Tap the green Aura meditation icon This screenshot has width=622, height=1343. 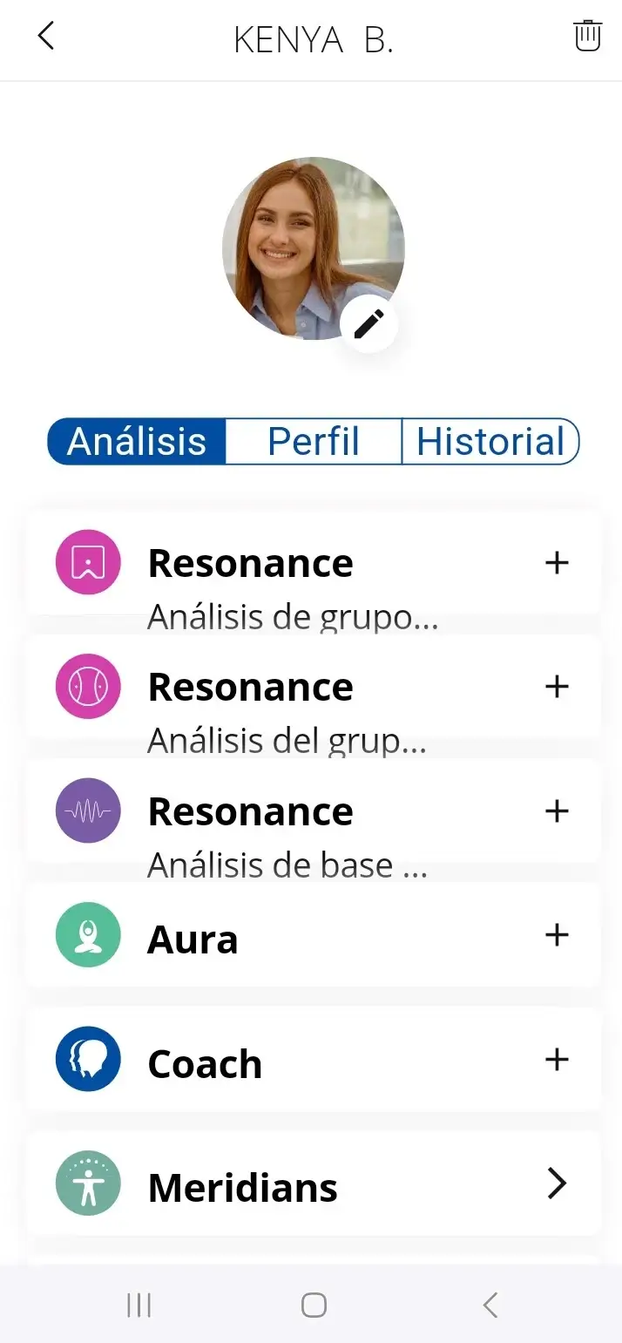[x=88, y=935]
